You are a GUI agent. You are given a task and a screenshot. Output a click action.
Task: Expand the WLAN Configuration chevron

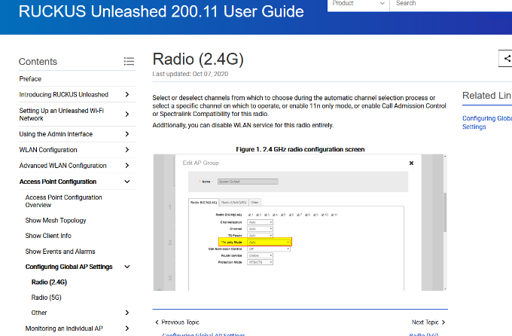point(126,150)
